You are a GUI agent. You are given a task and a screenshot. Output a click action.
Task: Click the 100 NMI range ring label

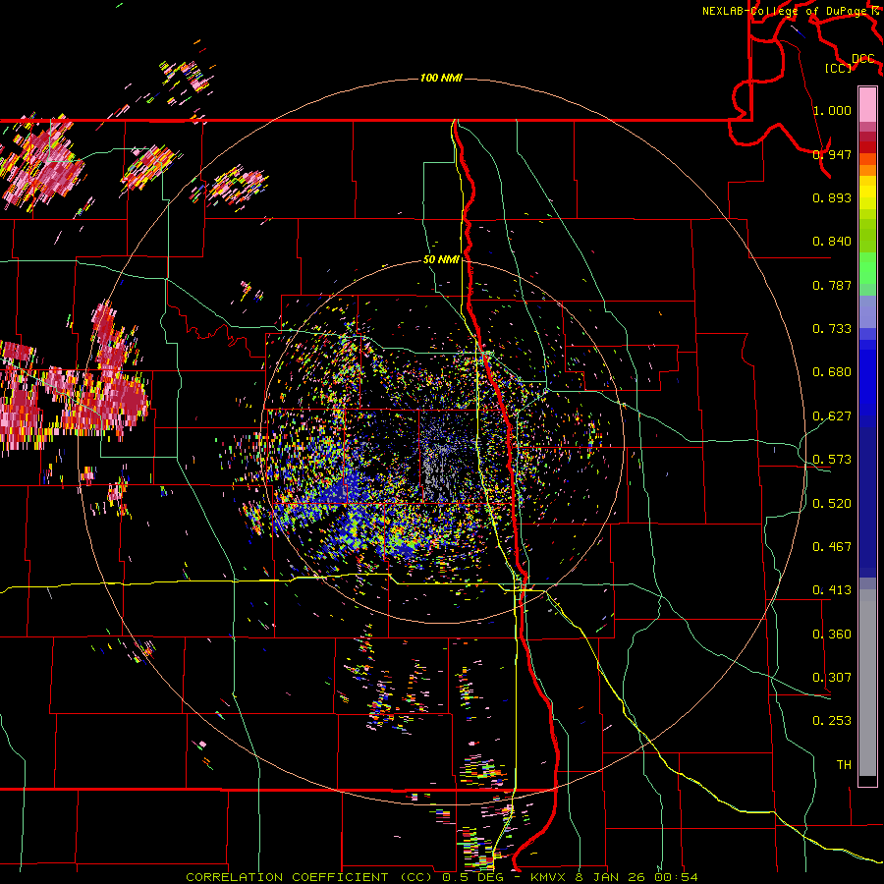click(x=441, y=78)
